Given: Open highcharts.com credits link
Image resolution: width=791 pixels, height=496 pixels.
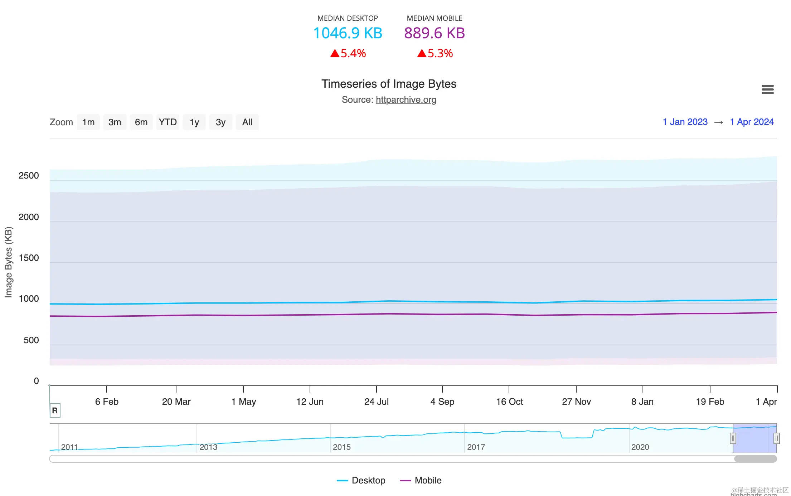Looking at the screenshot, I should (x=753, y=494).
